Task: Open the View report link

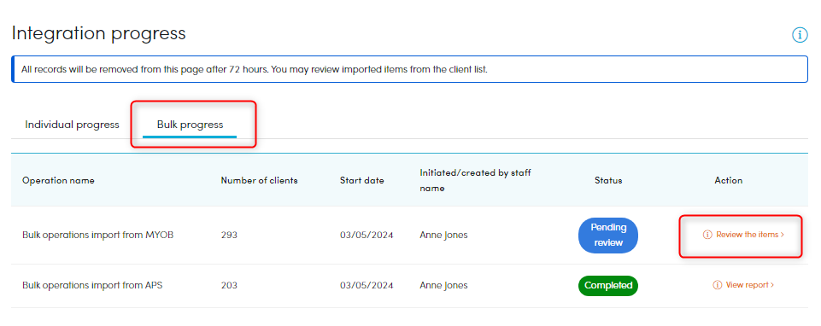Action: [x=750, y=285]
